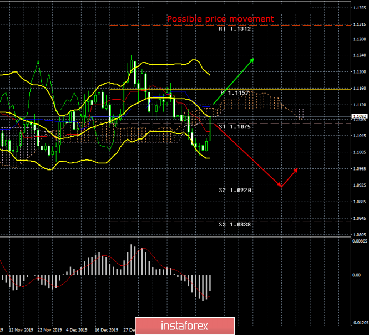Click the 1.0925 price axis value
This screenshot has height=335, width=369.
click(360, 185)
